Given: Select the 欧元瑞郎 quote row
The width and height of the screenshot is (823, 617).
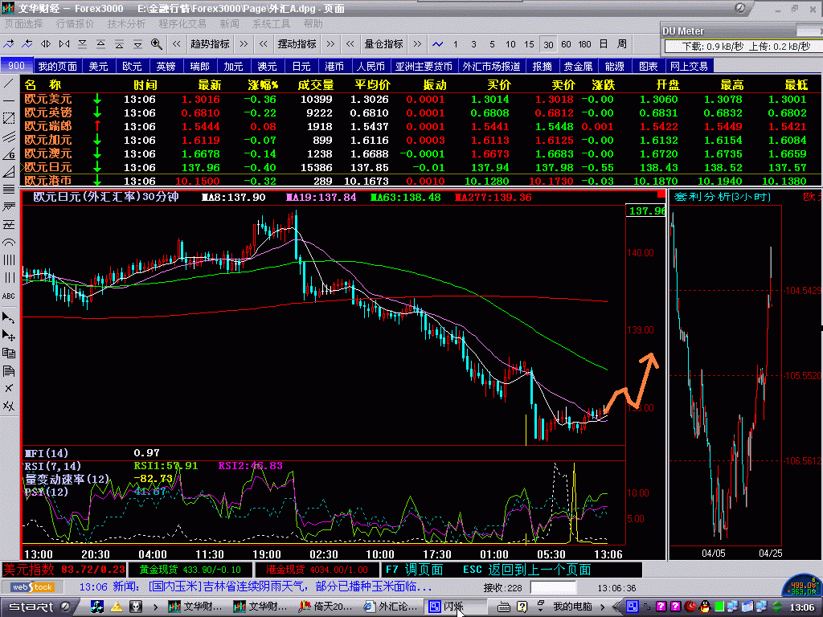Looking at the screenshot, I should tap(420, 126).
